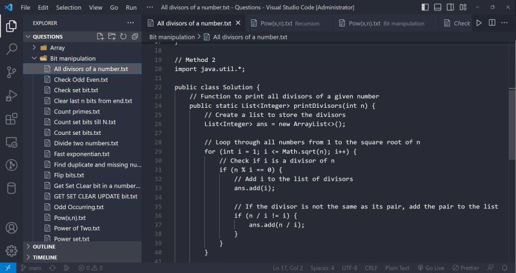The image size is (516, 273).
Task: Click Bit manipulation in breadcrumb
Action: (172, 37)
